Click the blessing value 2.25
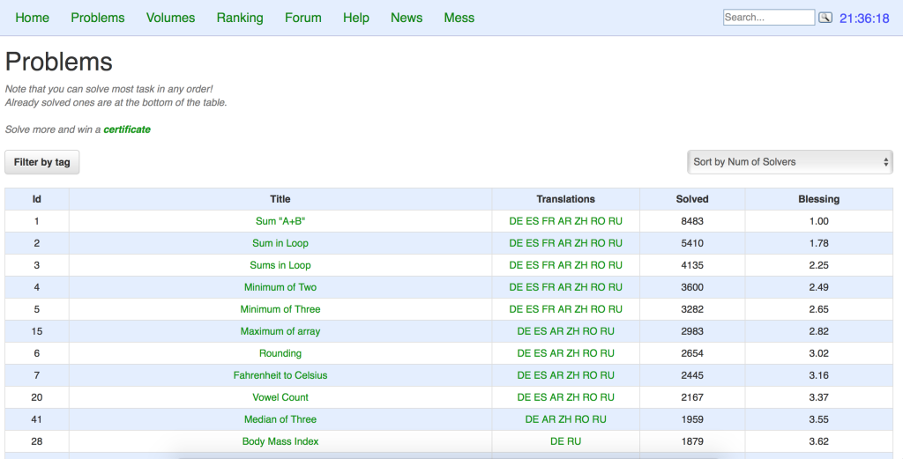Image resolution: width=903 pixels, height=459 pixels. coord(819,265)
